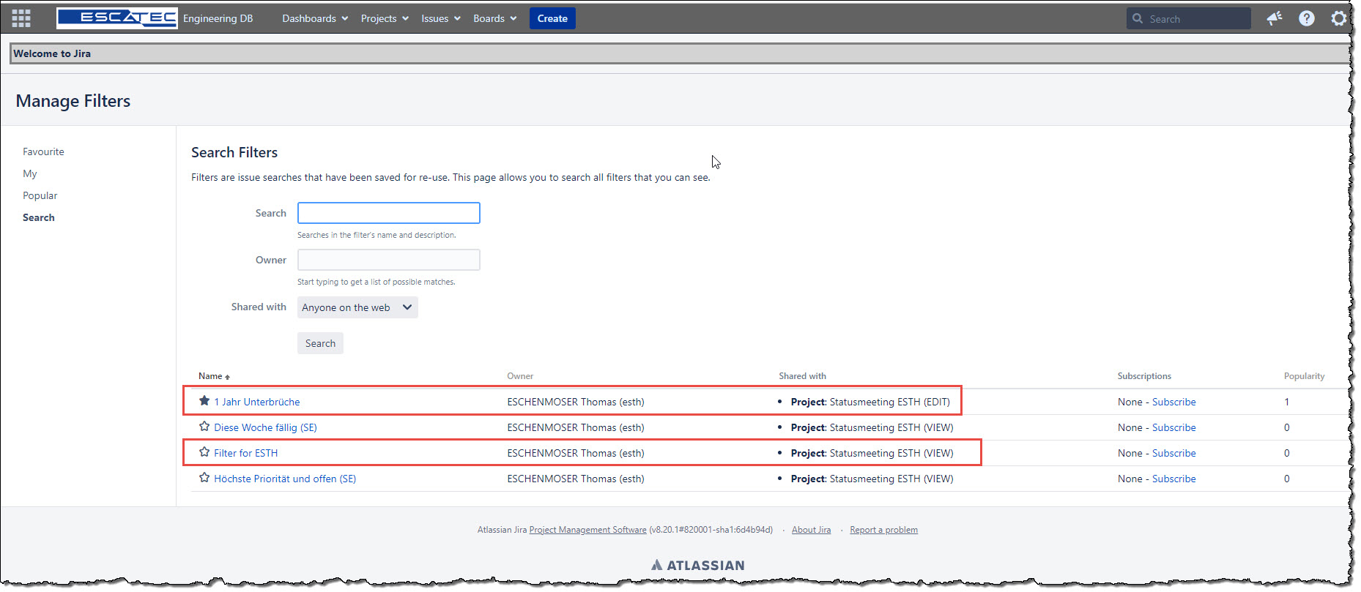Focus the Owner input field

pyautogui.click(x=389, y=260)
